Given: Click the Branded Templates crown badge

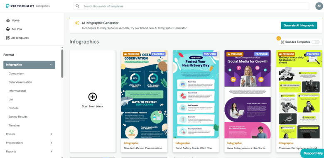Looking at the screenshot, I should point(279,38).
